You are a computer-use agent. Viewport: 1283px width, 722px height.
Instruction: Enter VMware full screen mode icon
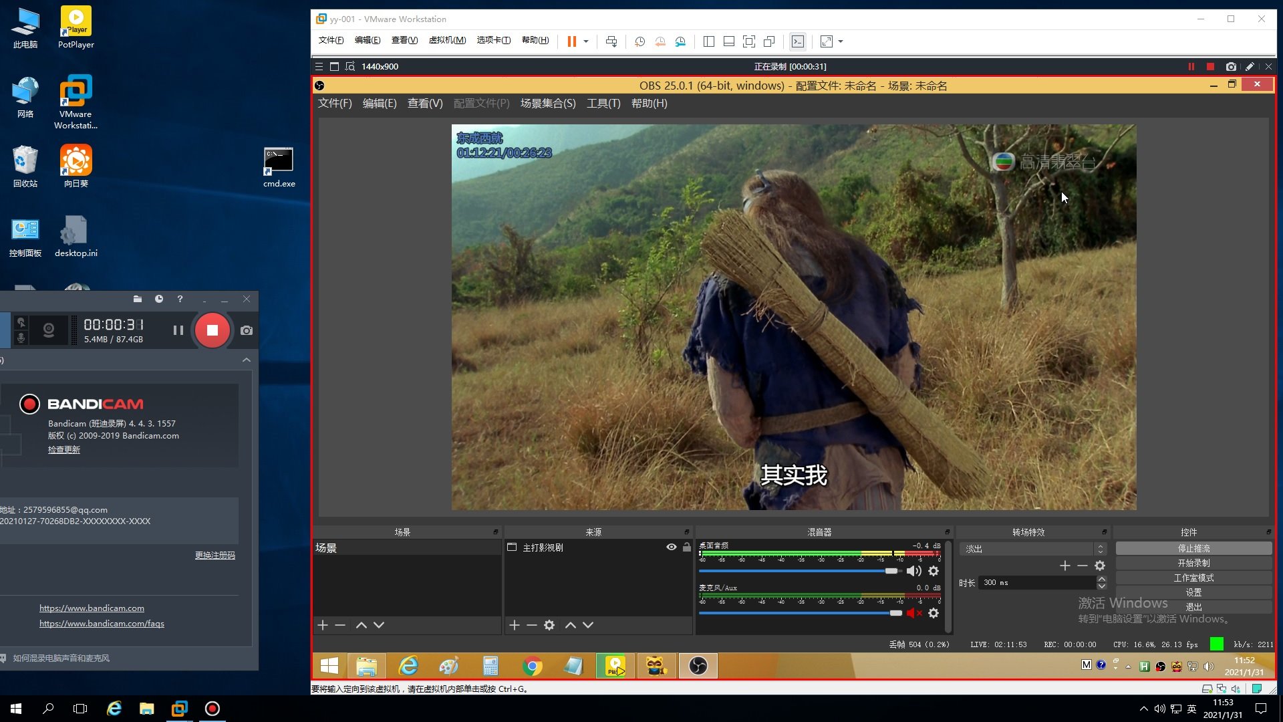749,41
